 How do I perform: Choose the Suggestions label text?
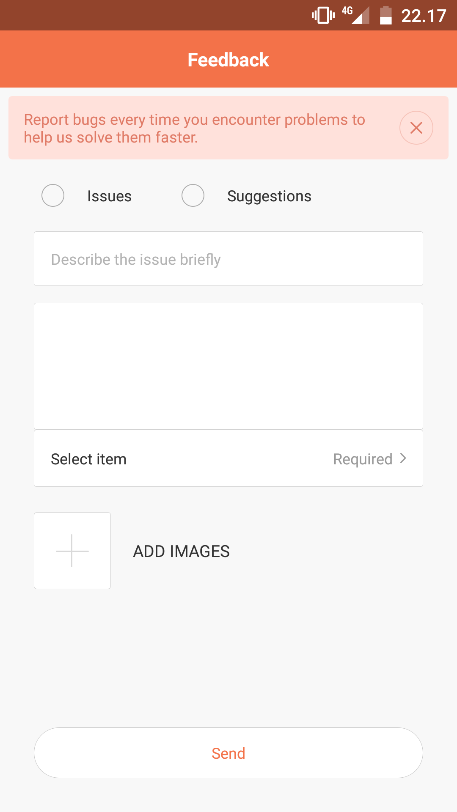pyautogui.click(x=269, y=196)
